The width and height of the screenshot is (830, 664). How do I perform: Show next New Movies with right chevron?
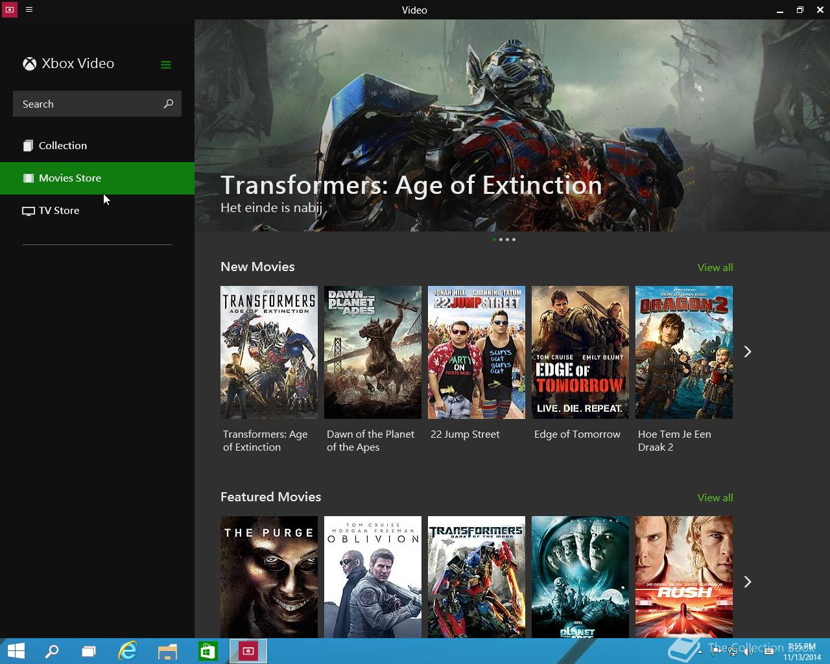(x=747, y=351)
